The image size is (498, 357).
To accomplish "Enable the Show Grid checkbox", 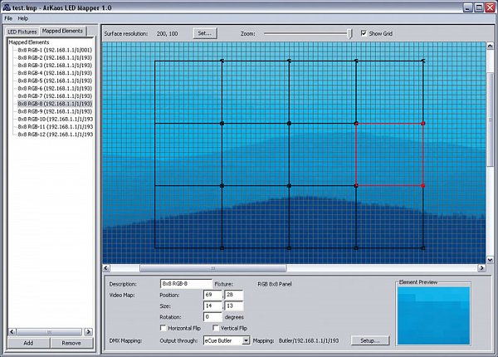I will click(364, 33).
